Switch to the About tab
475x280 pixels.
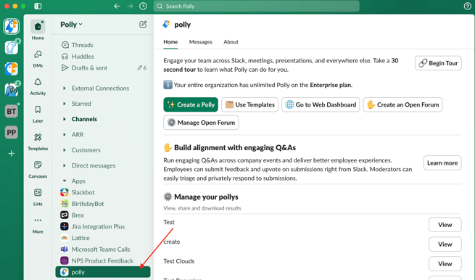[x=231, y=42]
